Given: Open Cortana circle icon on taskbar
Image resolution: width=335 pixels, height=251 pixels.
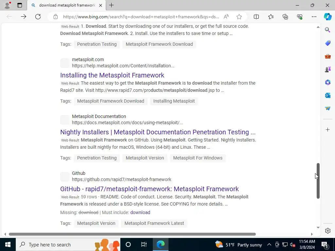Looking at the screenshot, I should (x=128, y=244).
